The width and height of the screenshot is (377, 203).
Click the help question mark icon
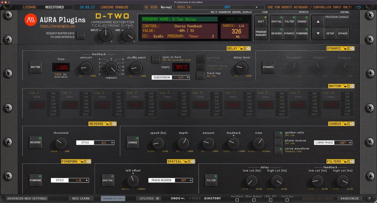(369, 199)
